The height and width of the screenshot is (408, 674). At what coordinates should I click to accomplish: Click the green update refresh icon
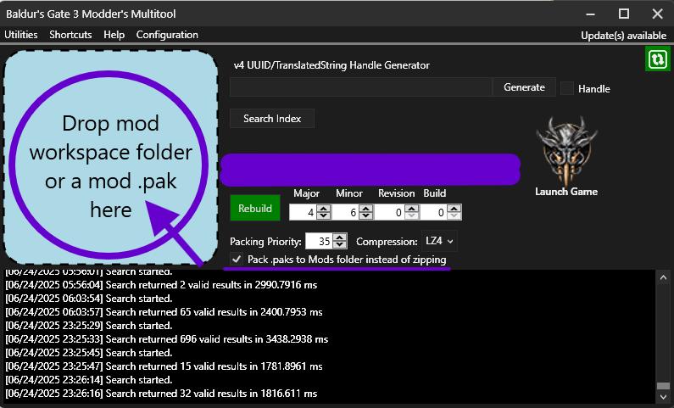coord(658,59)
